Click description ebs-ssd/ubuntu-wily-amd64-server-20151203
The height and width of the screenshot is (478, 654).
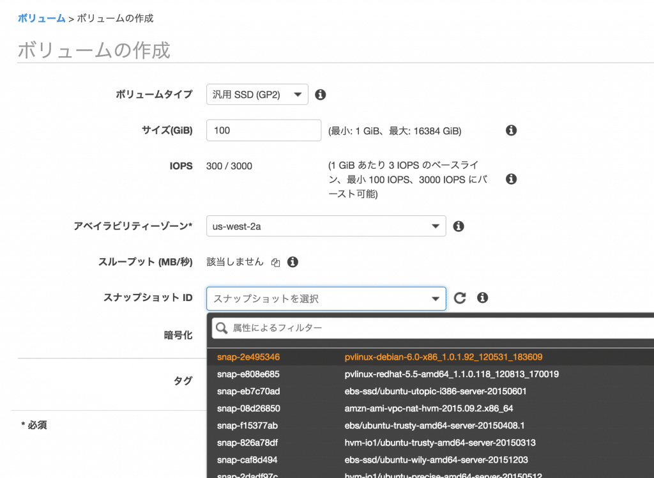pos(436,459)
